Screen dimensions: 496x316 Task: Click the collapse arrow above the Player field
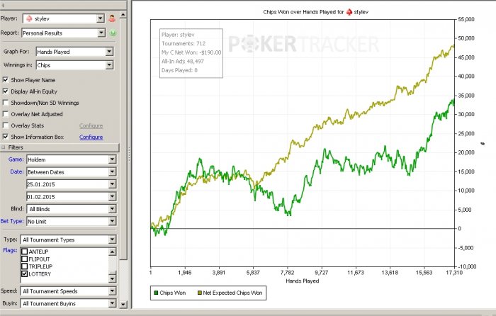tap(3, 6)
